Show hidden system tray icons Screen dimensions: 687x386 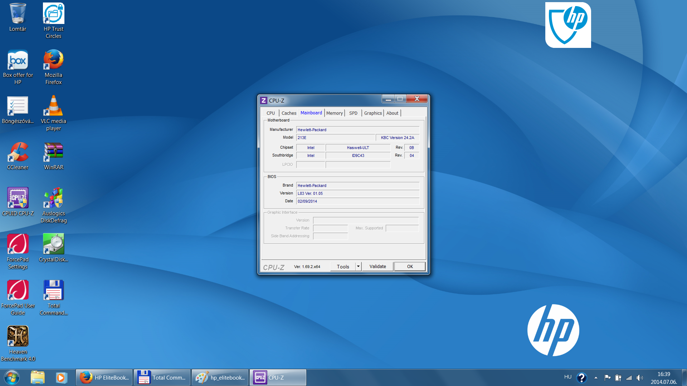point(595,377)
